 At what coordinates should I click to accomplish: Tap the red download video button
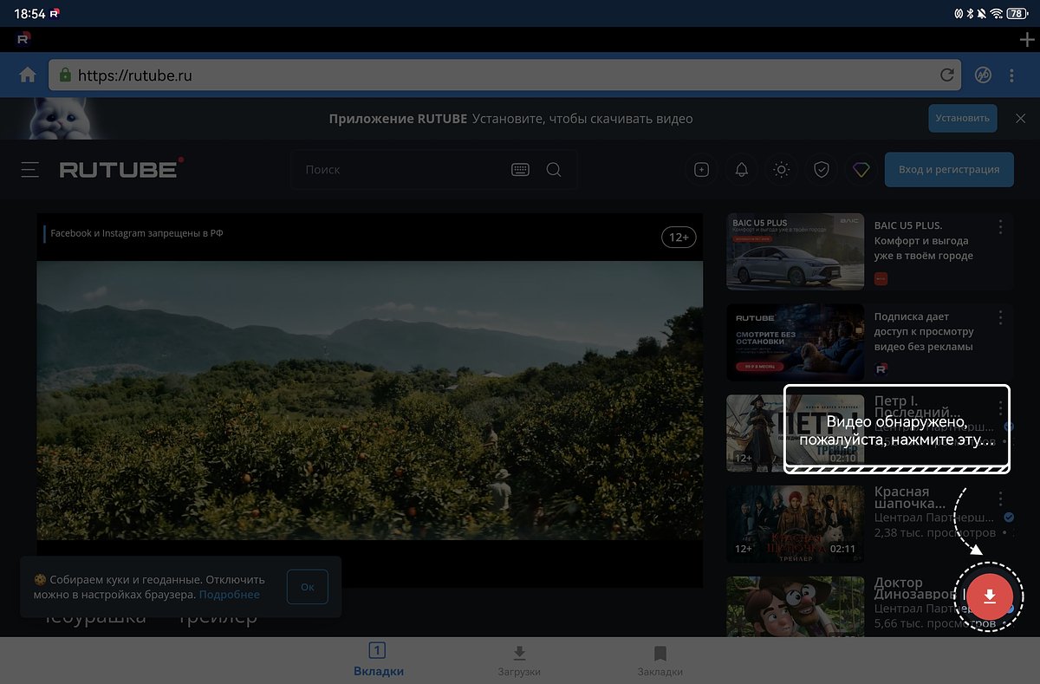pyautogui.click(x=989, y=596)
